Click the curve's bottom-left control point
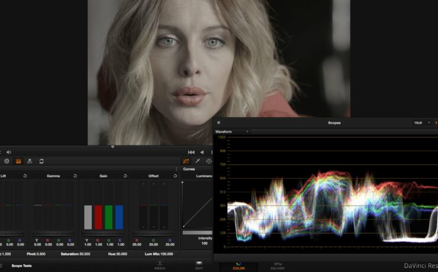 coord(183,226)
